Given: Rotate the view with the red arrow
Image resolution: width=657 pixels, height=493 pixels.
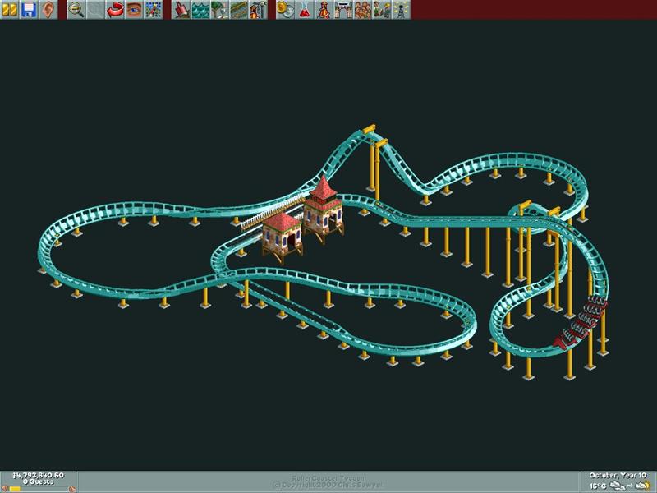Looking at the screenshot, I should (x=115, y=10).
